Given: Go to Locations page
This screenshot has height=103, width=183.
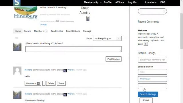Looking at the screenshot, I should tap(151, 2).
